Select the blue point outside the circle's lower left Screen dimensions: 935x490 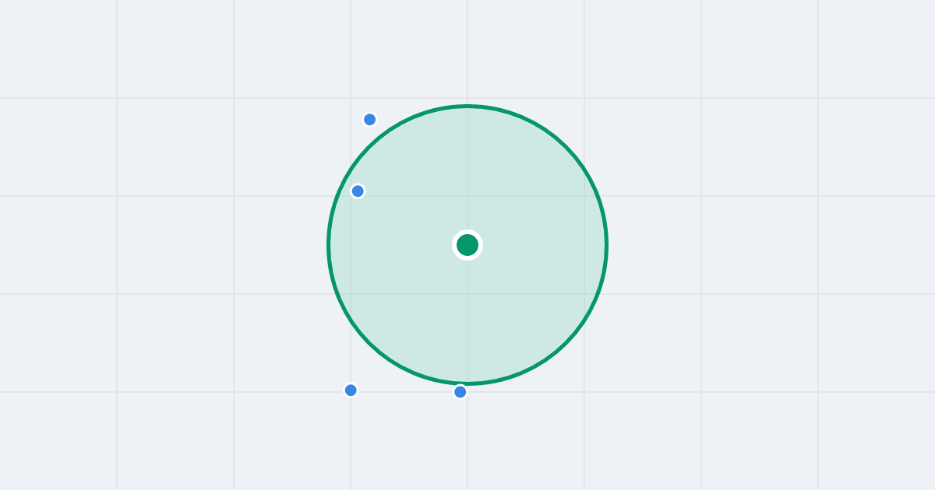point(351,390)
